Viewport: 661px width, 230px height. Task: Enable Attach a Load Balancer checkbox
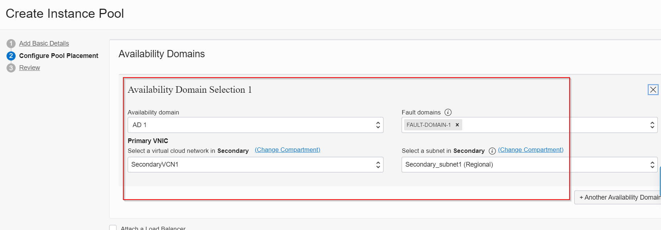[113, 228]
